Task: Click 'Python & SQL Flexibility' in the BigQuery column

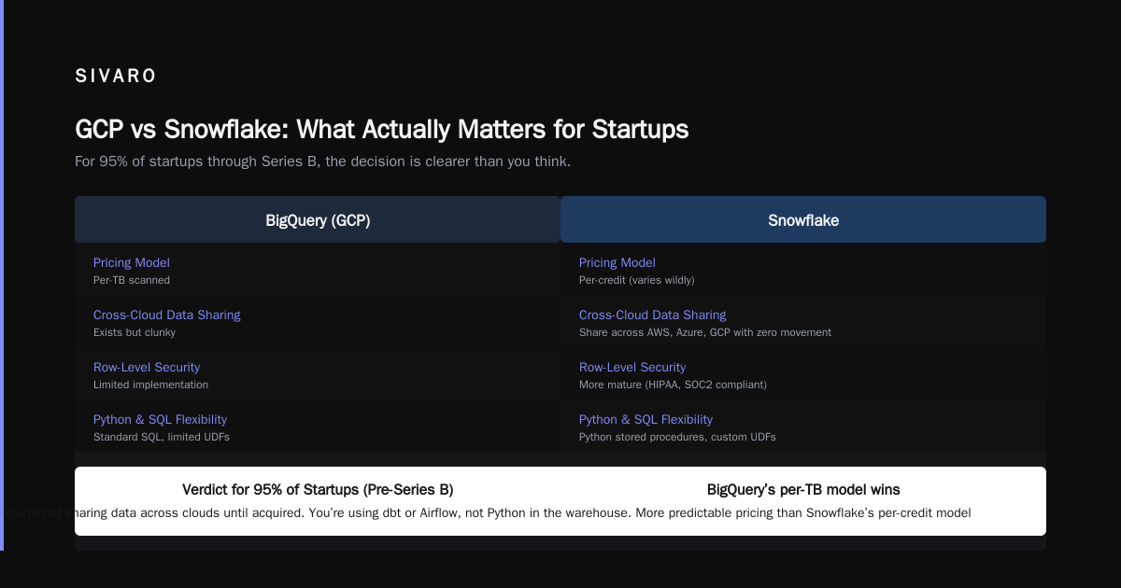Action: point(160,420)
